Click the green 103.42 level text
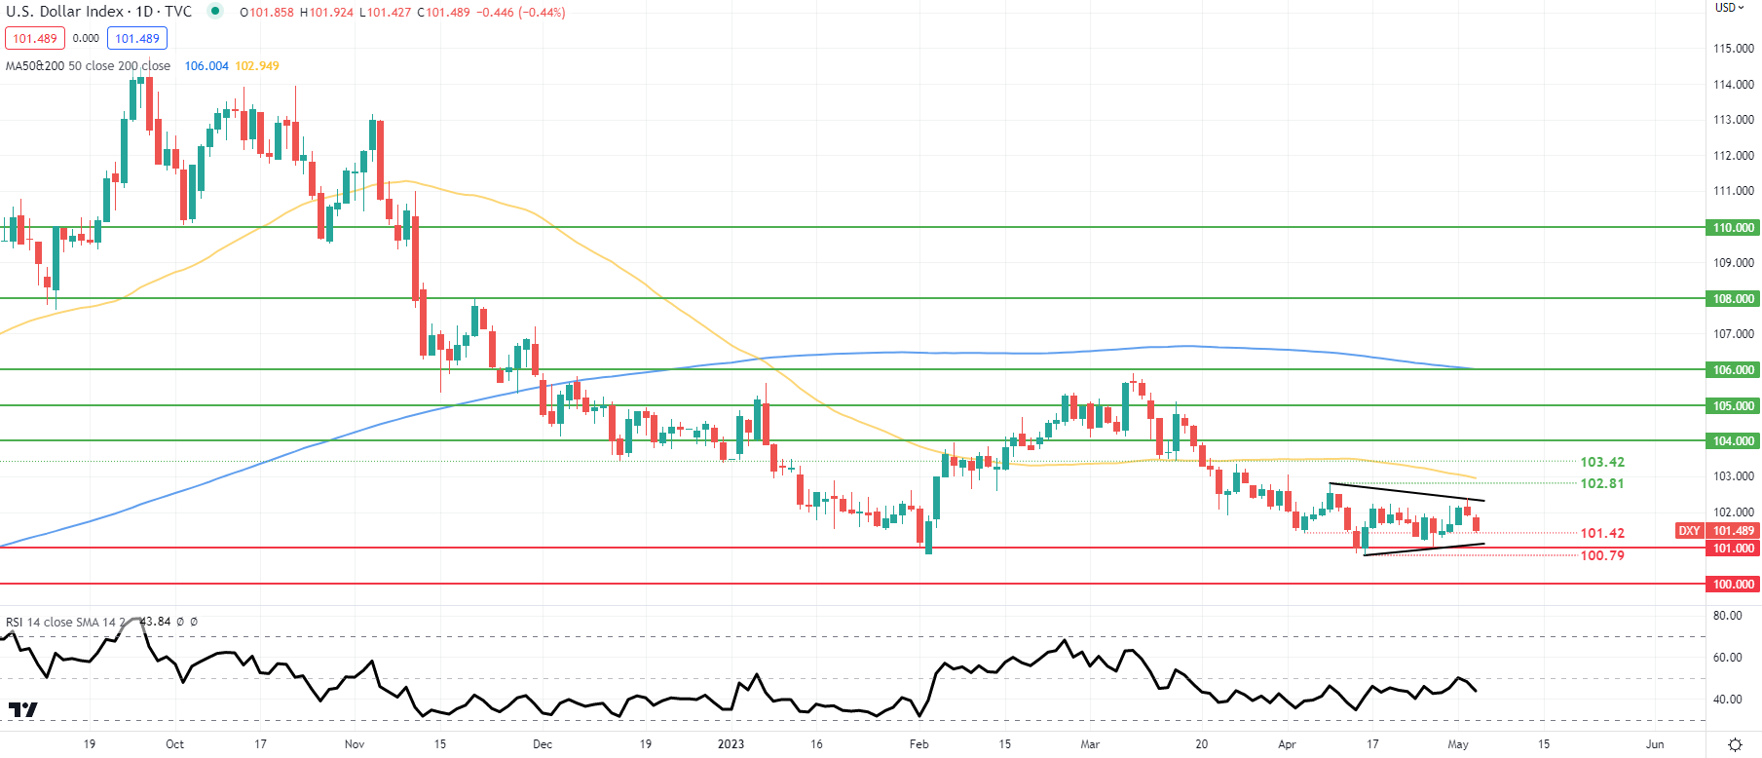1762x758 pixels. (x=1602, y=462)
